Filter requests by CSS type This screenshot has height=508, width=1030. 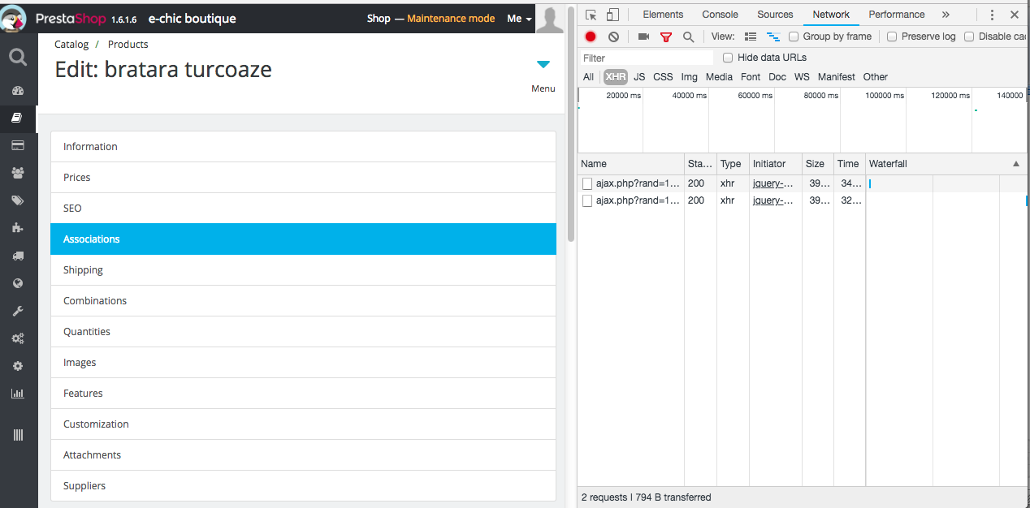(663, 77)
